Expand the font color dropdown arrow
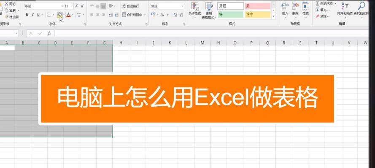Screen dimensions: 375x168 point(72,15)
